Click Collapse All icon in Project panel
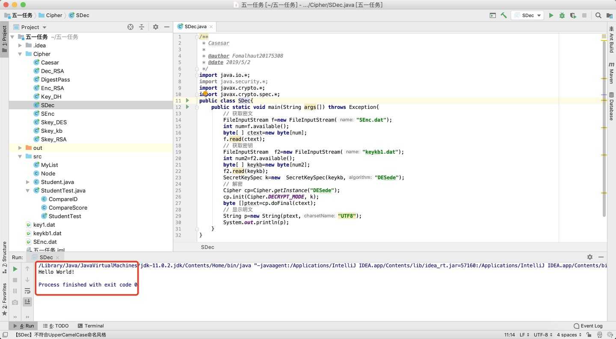616x339 pixels. click(142, 27)
